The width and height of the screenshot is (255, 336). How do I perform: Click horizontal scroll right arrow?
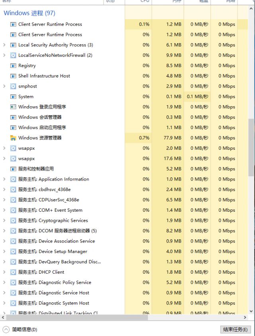click(x=245, y=317)
